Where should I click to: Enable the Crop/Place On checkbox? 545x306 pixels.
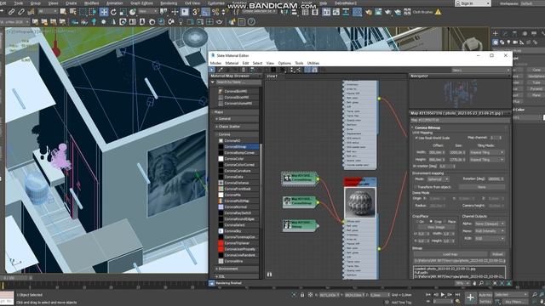[416, 221]
